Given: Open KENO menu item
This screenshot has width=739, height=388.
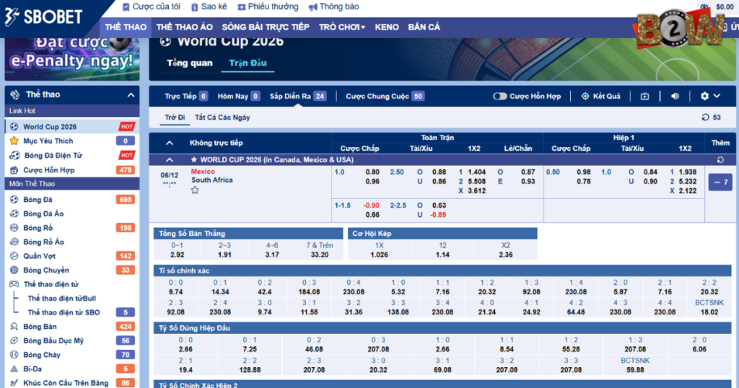Looking at the screenshot, I should (x=387, y=27).
